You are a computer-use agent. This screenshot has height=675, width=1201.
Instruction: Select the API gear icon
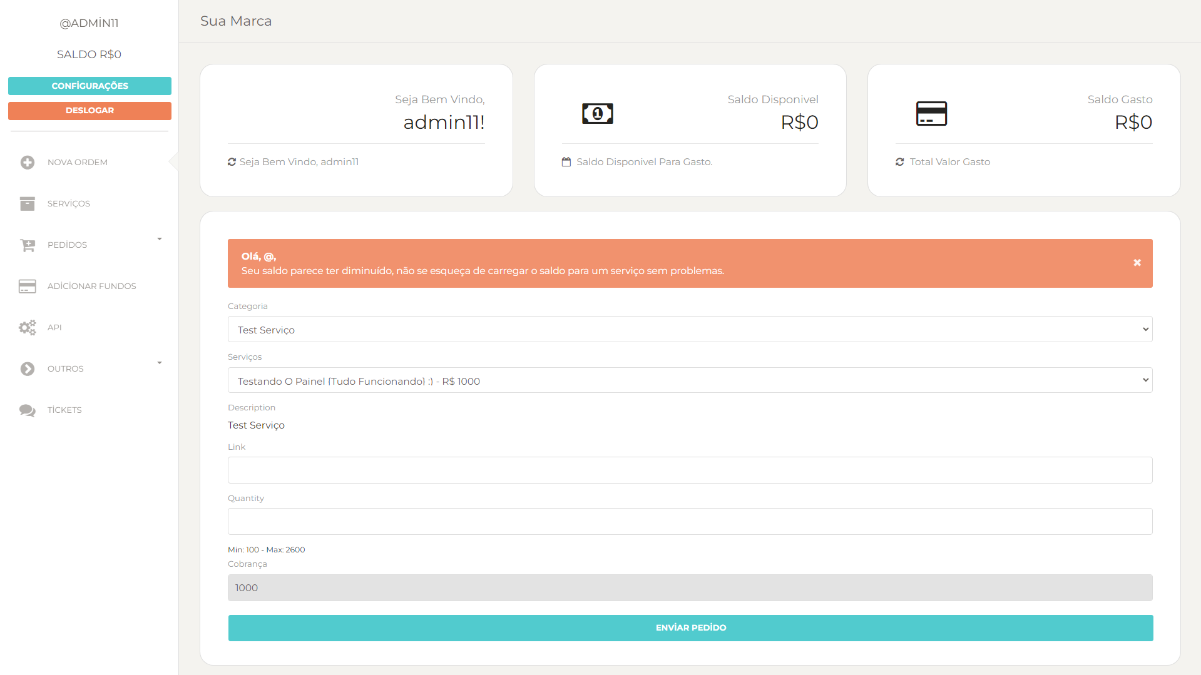[x=27, y=327]
